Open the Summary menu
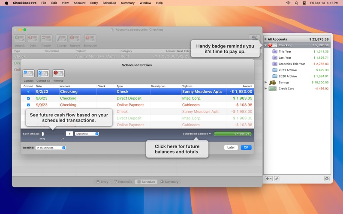 point(128,3)
